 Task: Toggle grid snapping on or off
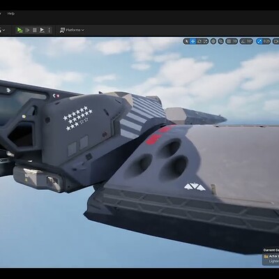tap(229, 41)
